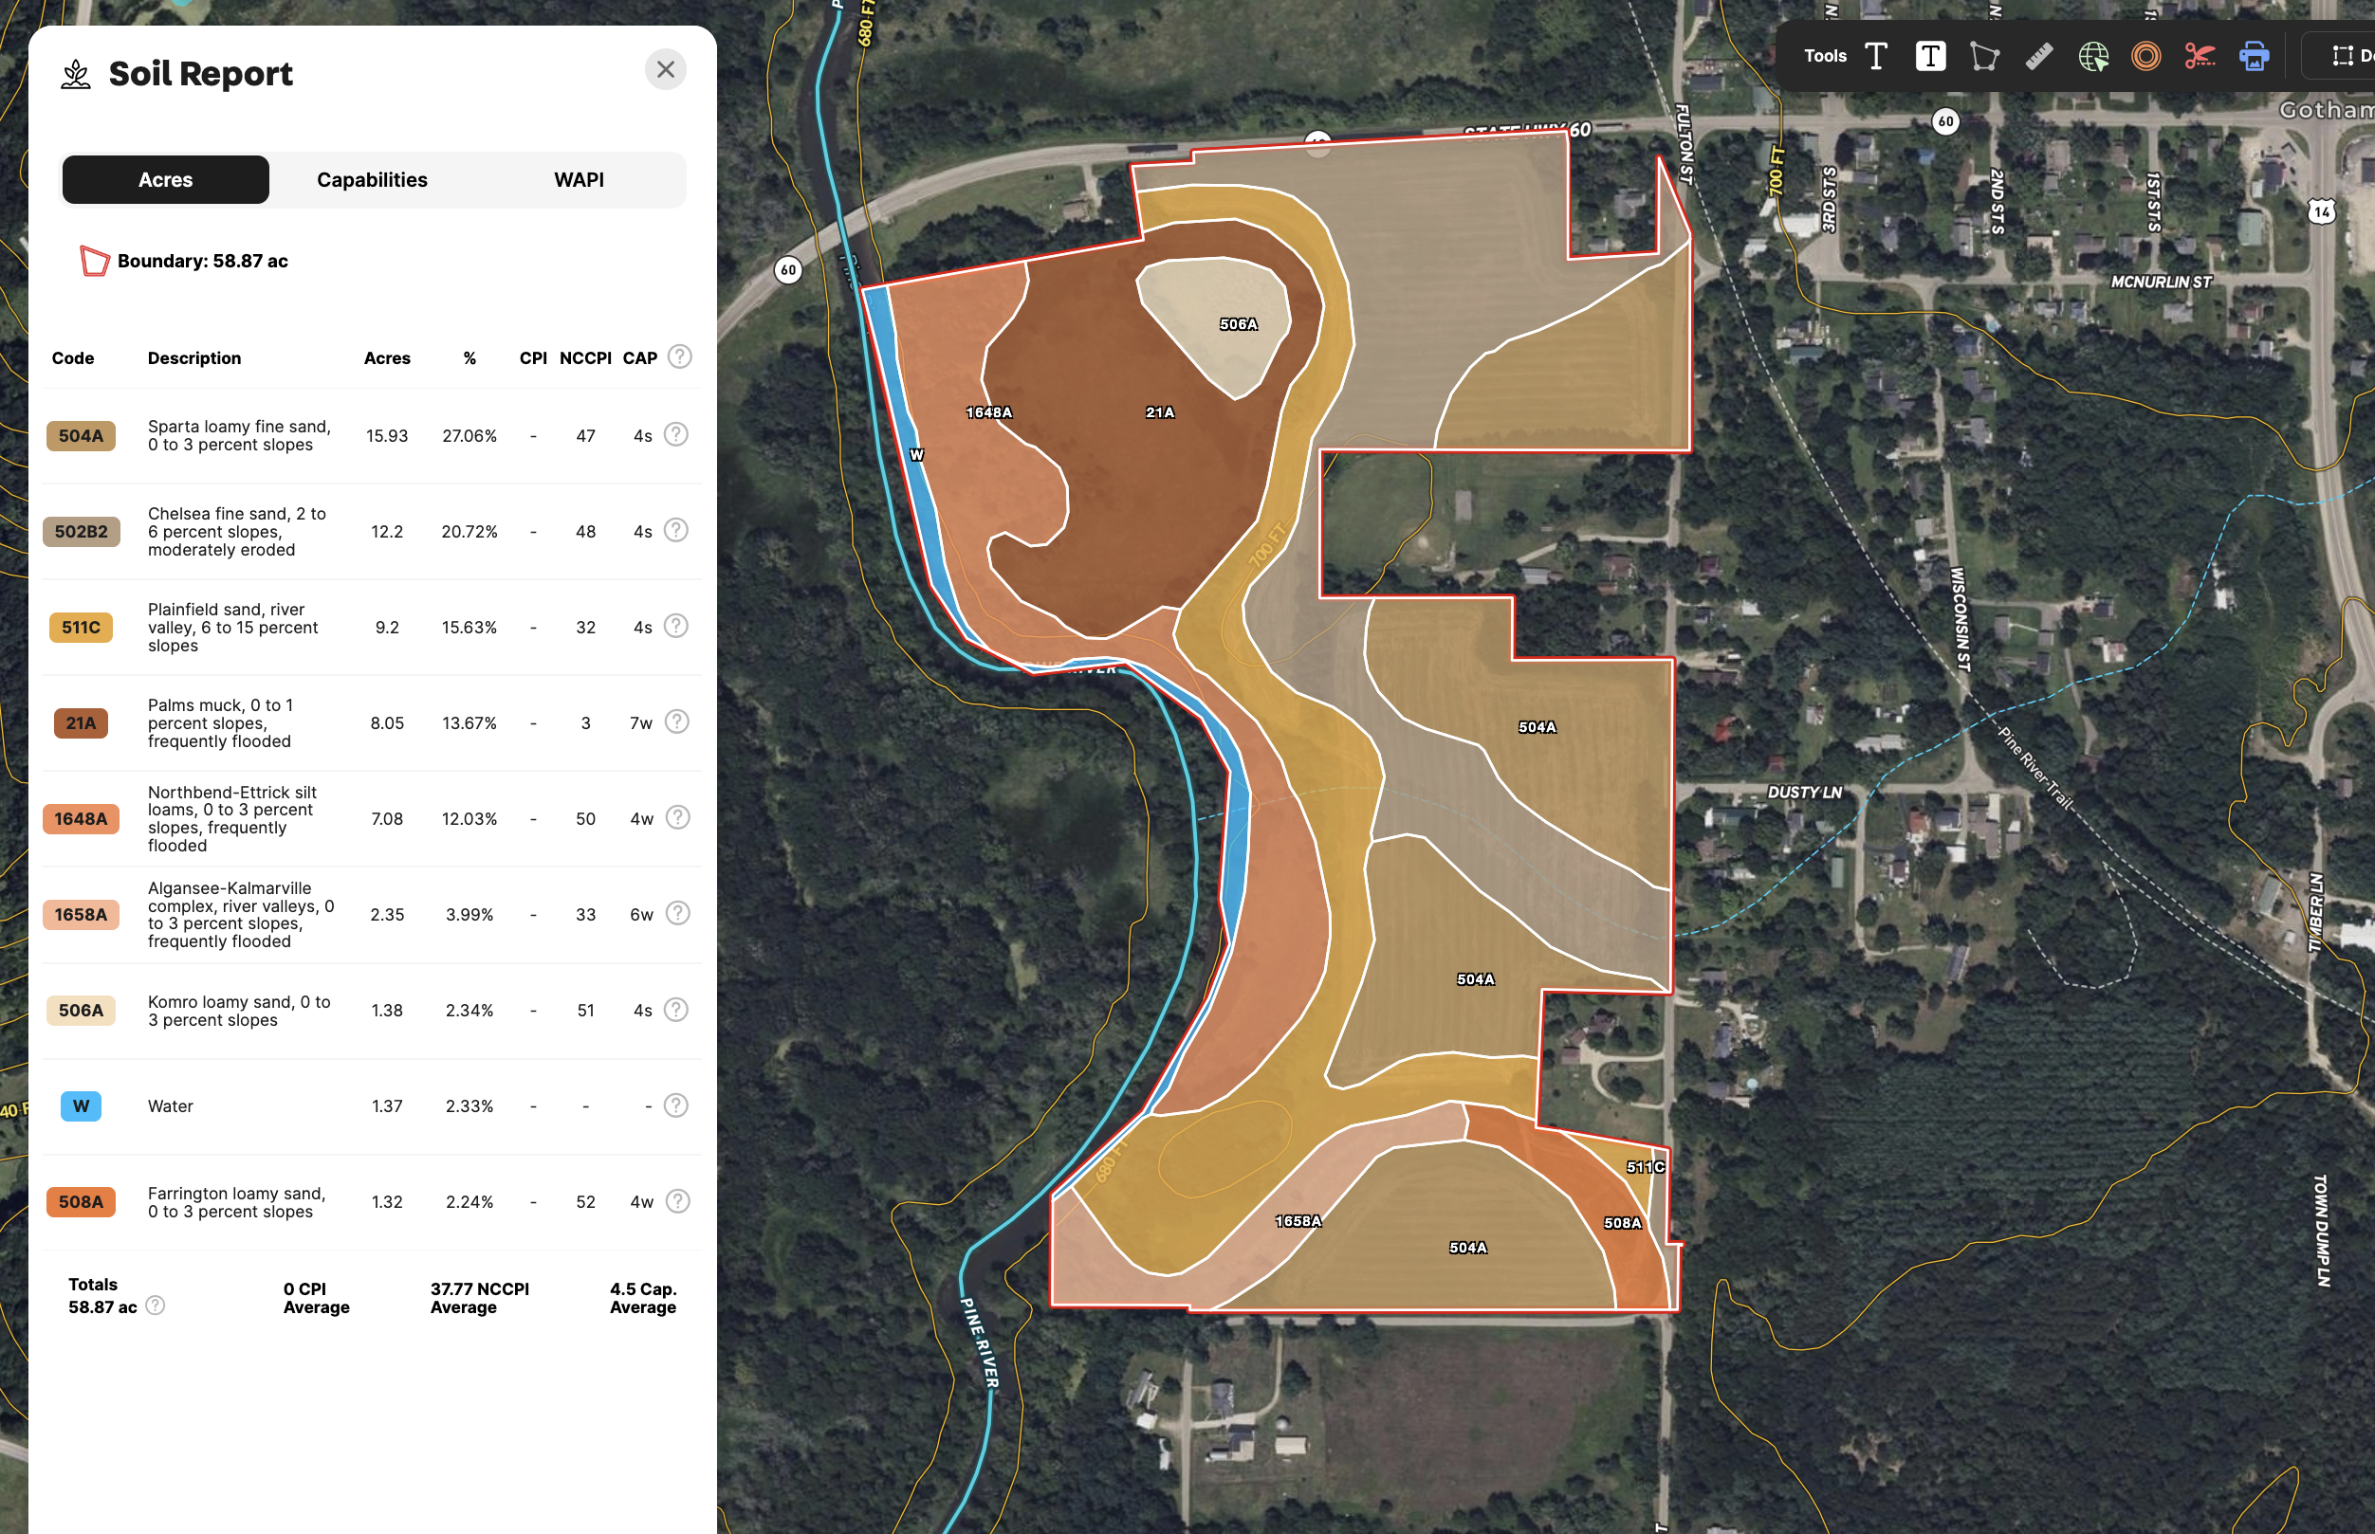Open the orange concentric rings tool
The width and height of the screenshot is (2375, 1534).
[2145, 56]
